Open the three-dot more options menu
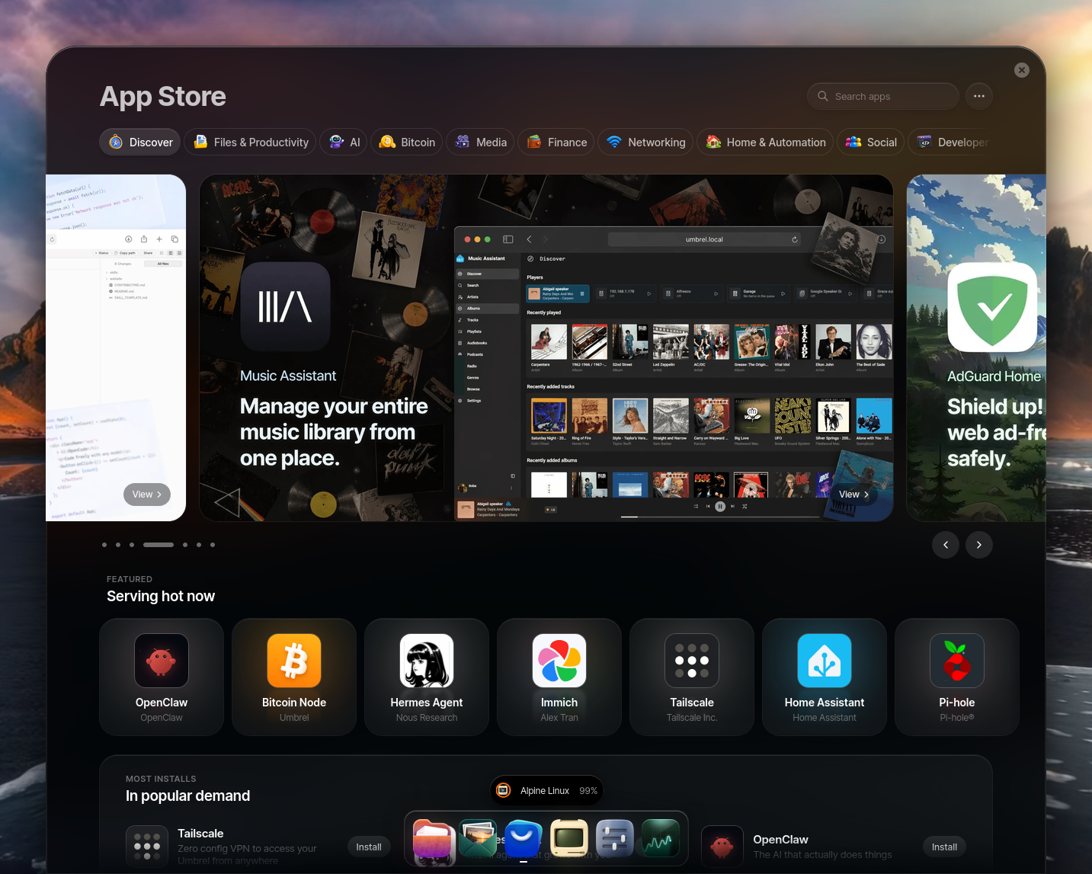1092x874 pixels. coord(979,96)
